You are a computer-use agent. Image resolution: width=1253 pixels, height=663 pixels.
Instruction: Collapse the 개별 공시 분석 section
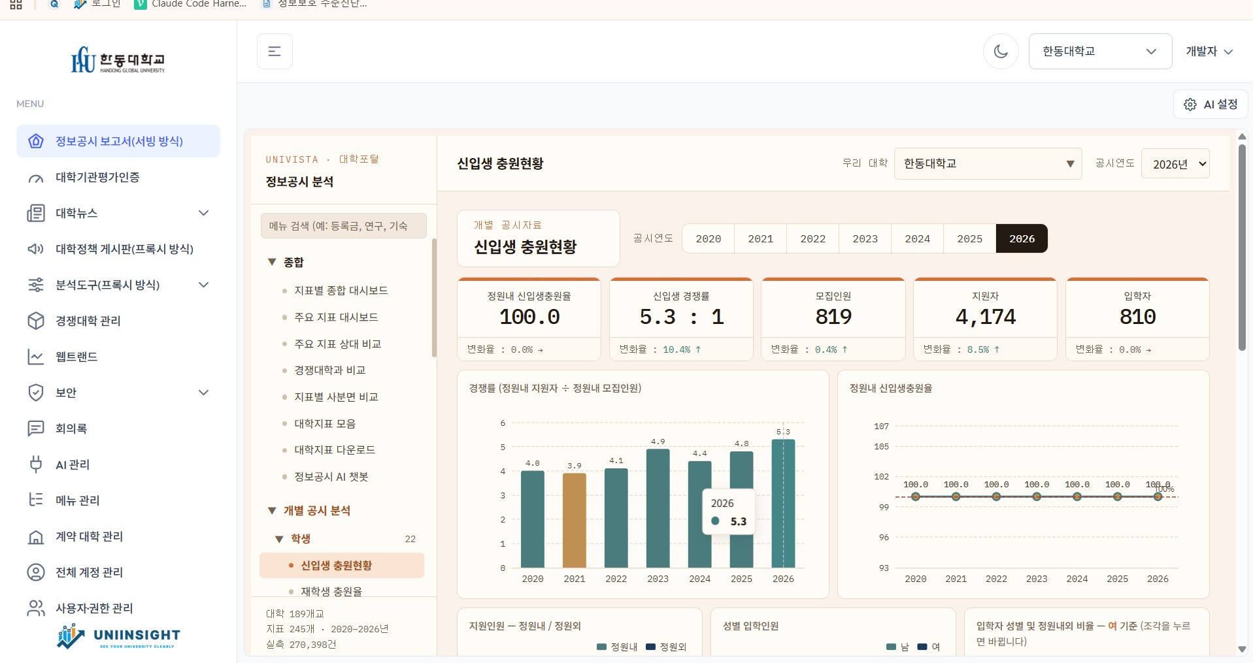coord(272,511)
